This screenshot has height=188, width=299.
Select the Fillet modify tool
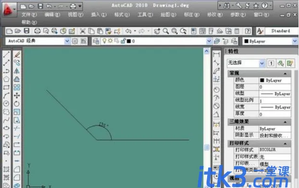(x=17, y=177)
